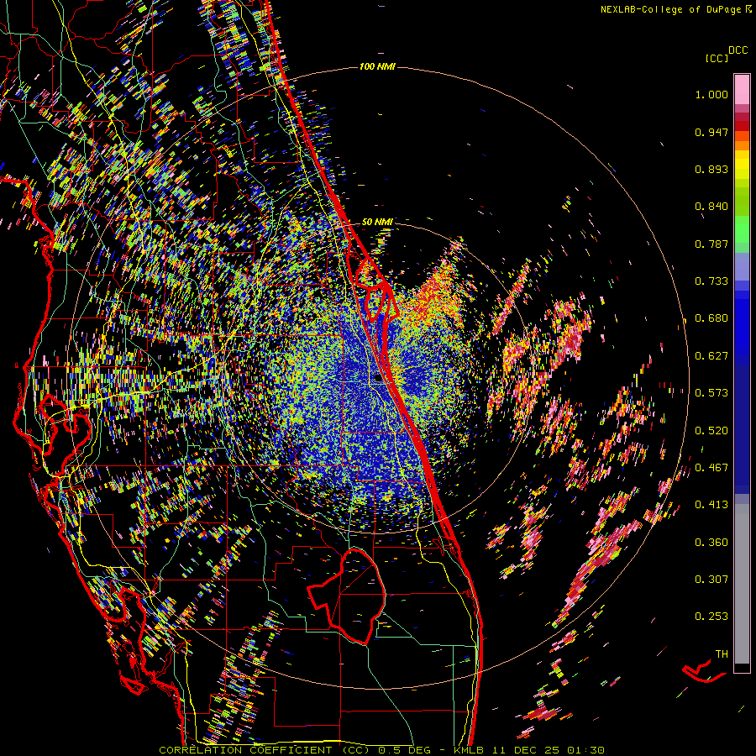
Task: Click the 0.947 scale value
Action: click(x=711, y=132)
